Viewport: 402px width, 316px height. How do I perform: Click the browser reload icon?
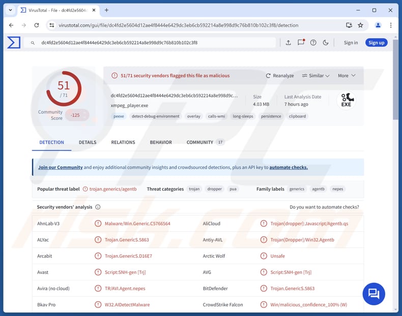37,25
